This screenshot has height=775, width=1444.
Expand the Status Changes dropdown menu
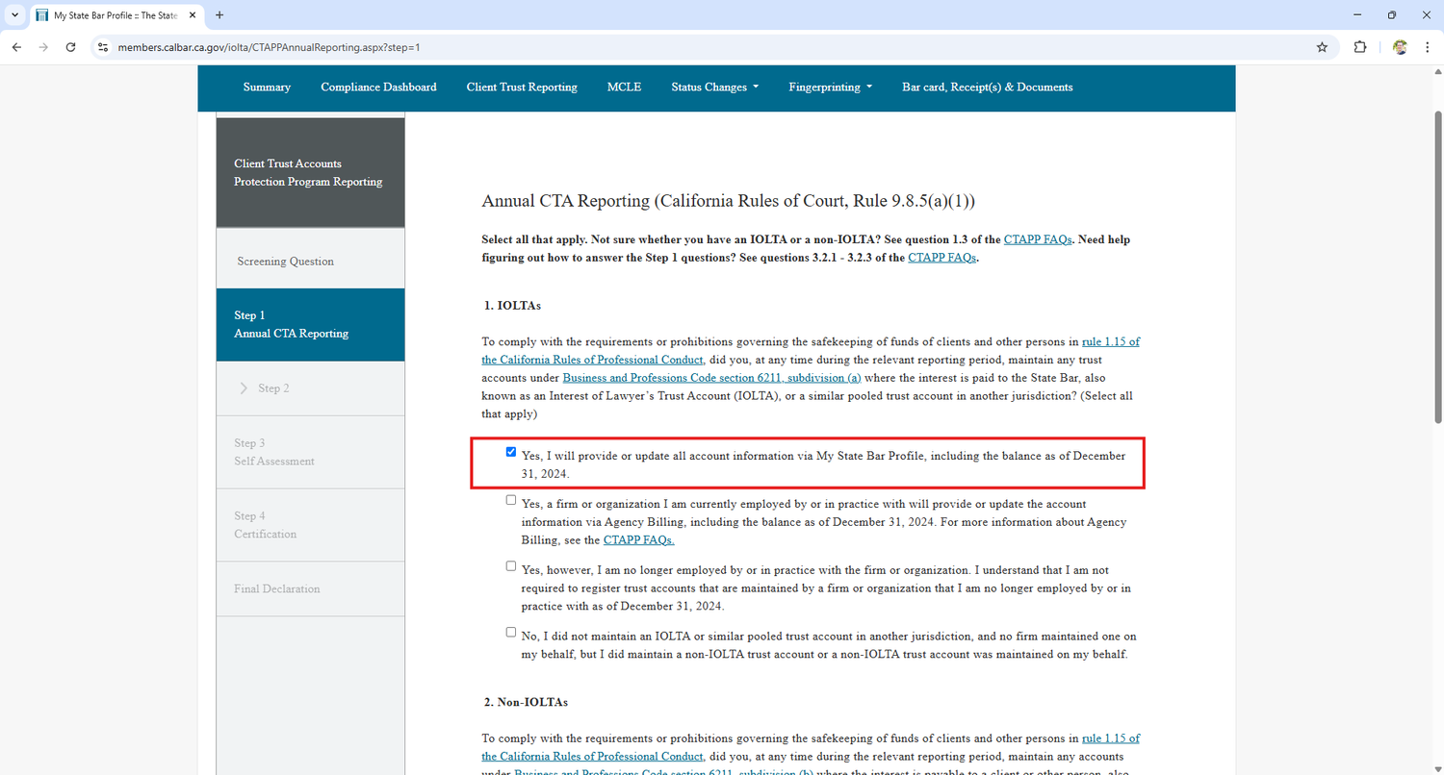715,87
